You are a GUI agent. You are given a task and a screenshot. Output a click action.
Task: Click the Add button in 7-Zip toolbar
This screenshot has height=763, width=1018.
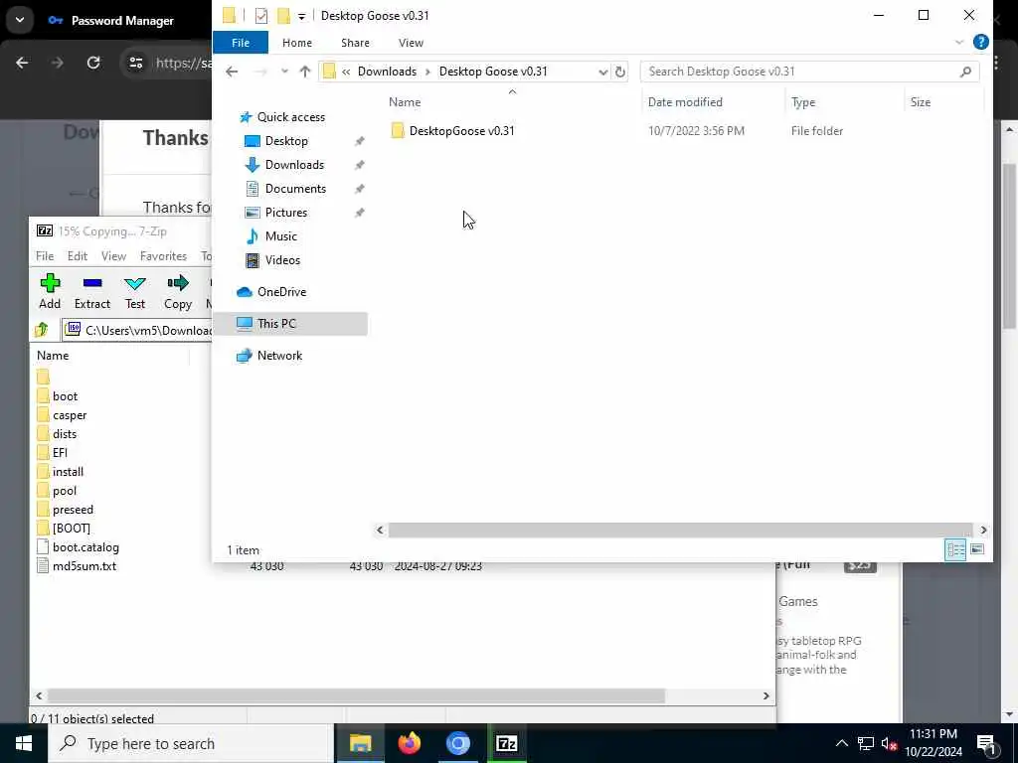50,291
